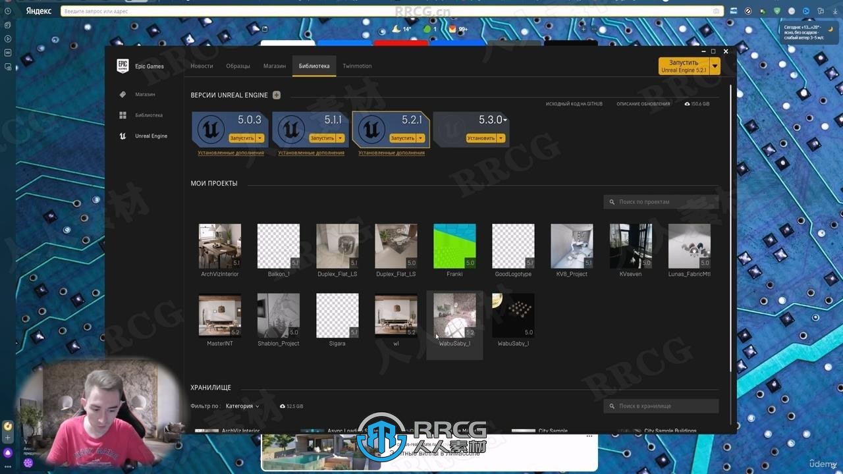Open Alice purple assistant icon in browser sidebar
The height and width of the screenshot is (474, 843).
tap(8, 453)
